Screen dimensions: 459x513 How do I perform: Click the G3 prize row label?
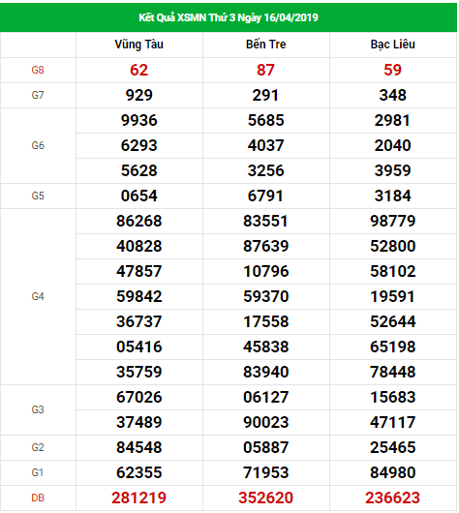38,409
